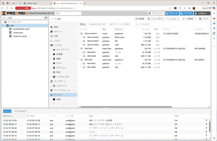Open the サーバ表示 view dropdown

[x=42, y=18]
